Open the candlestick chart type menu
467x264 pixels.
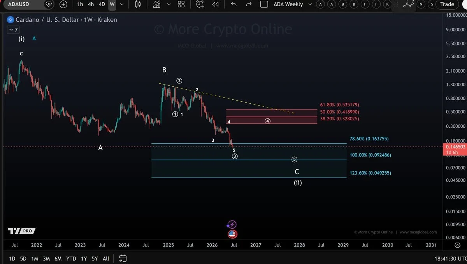tap(138, 4)
